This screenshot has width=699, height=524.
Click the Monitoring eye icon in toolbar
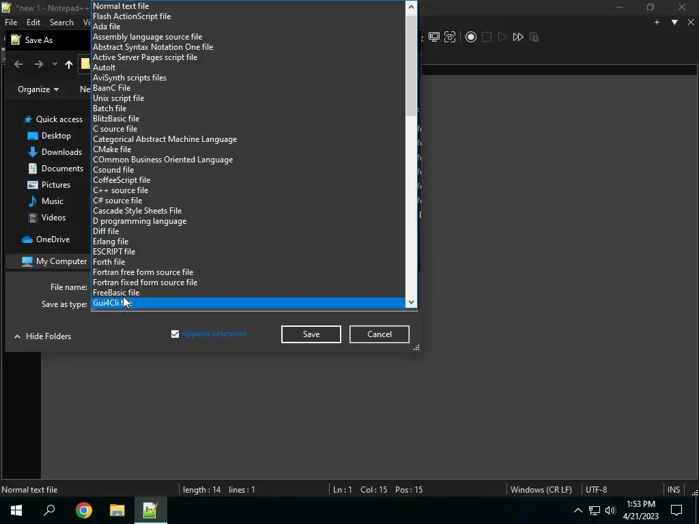point(451,37)
